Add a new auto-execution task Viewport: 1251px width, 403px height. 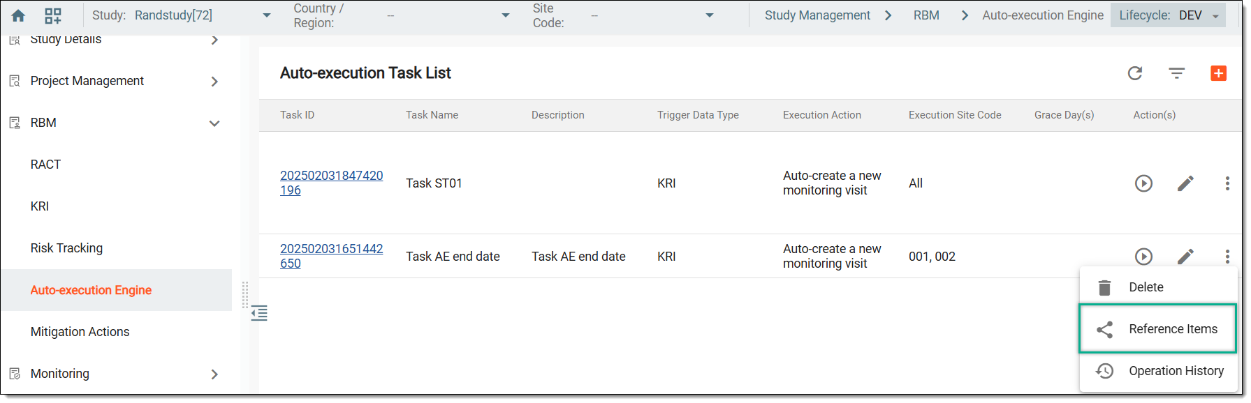coord(1219,73)
